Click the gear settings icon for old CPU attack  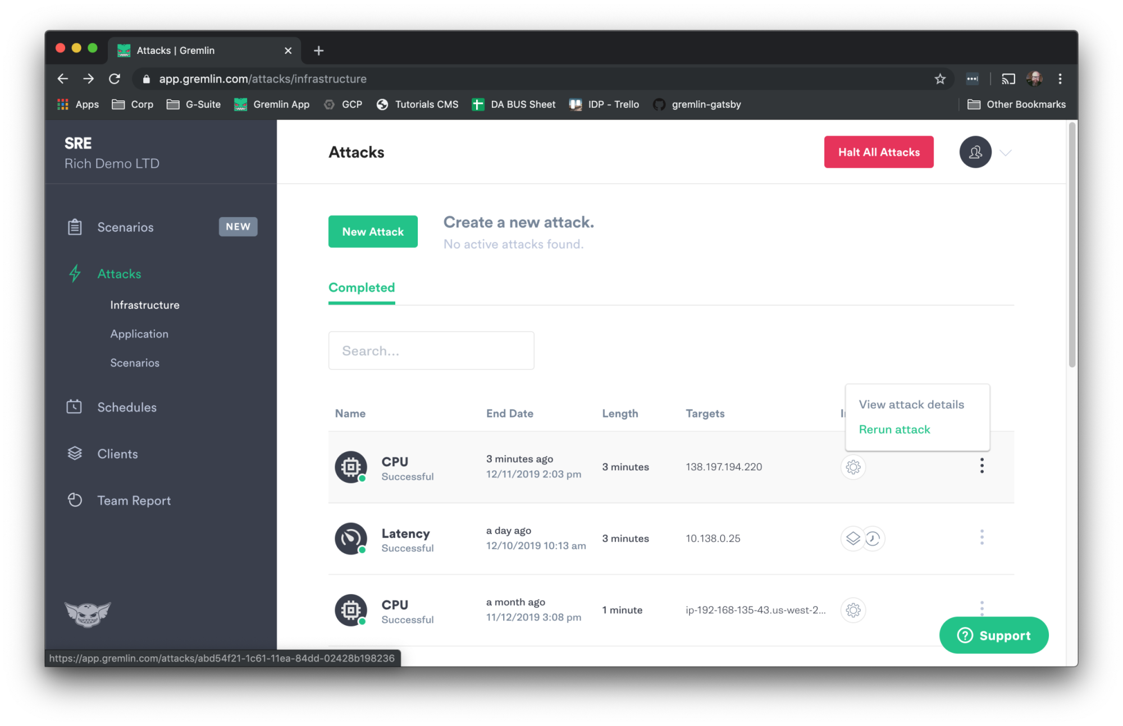click(853, 610)
